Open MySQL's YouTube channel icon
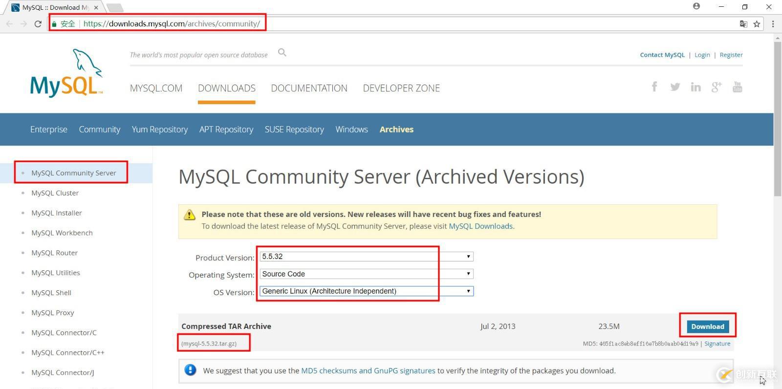 pos(737,87)
